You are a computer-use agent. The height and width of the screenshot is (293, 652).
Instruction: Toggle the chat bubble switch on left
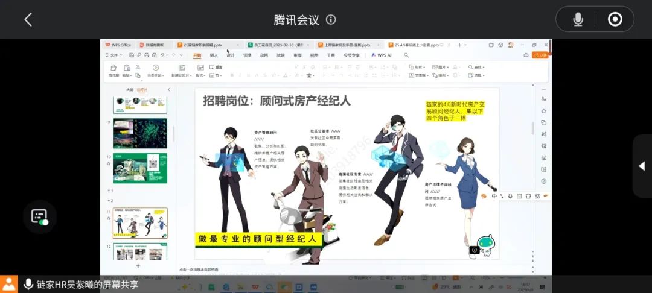pyautogui.click(x=40, y=217)
